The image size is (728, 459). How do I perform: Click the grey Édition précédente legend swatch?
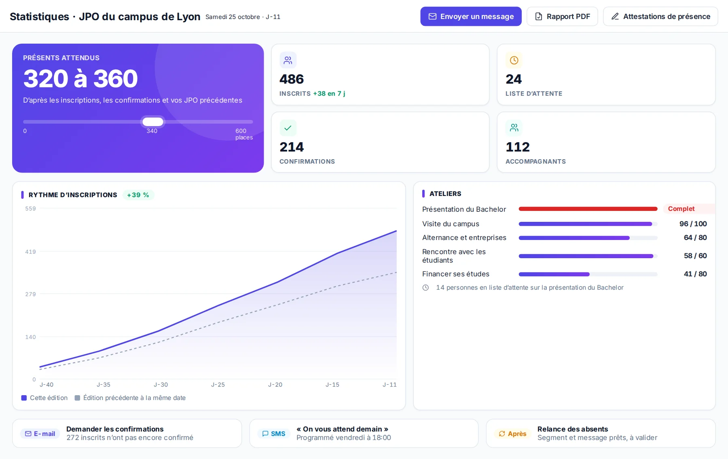(77, 398)
